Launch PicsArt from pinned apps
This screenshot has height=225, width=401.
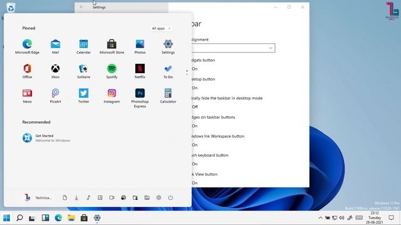55,96
